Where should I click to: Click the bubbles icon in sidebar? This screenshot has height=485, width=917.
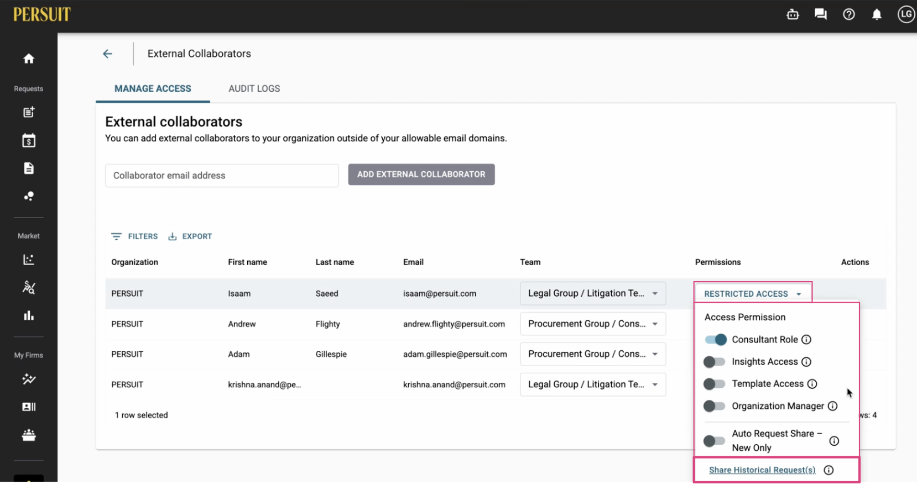click(x=29, y=196)
